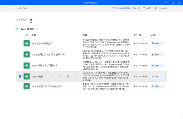Image resolution: width=183 pixels, height=119 pixels.
Task: Select the Excel search-and-replace flow name
Action: [45, 66]
